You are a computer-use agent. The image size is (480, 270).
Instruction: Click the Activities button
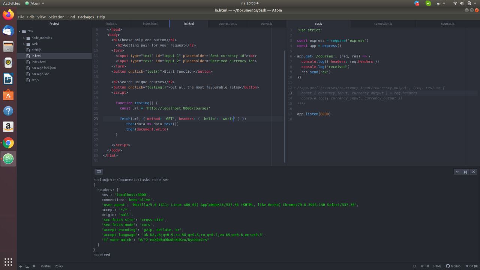pos(11,3)
